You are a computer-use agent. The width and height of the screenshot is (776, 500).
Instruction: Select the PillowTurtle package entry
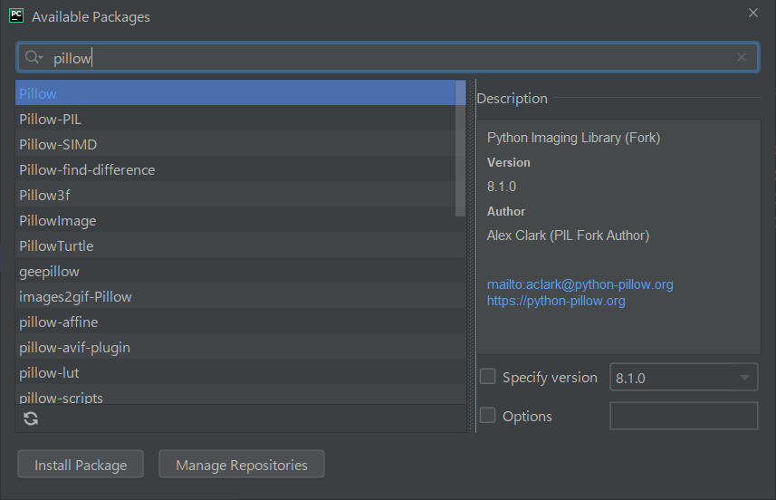point(56,245)
